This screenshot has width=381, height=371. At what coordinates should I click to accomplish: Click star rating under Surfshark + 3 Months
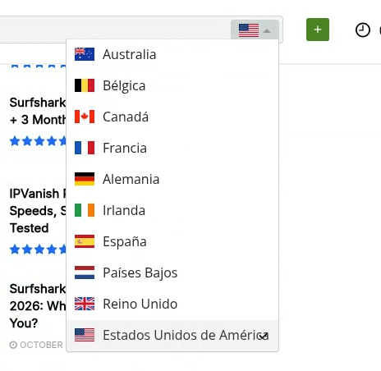(38, 141)
